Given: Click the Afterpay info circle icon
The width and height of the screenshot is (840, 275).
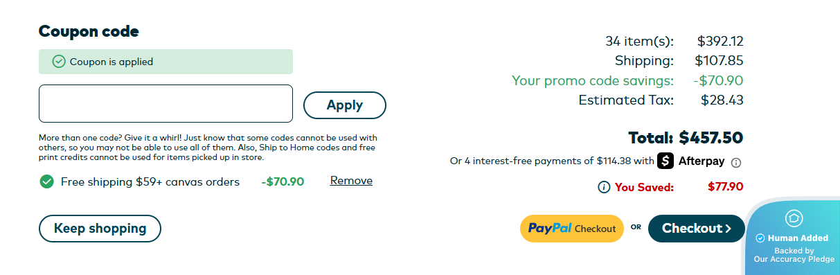Looking at the screenshot, I should pos(736,163).
